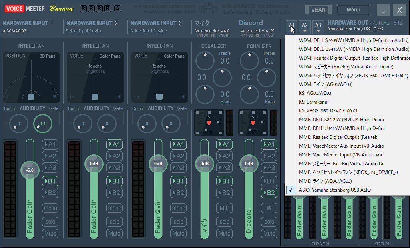Toggle A3 routing on Discord strip
Screen dimensions: 410x248
[x=269, y=168]
